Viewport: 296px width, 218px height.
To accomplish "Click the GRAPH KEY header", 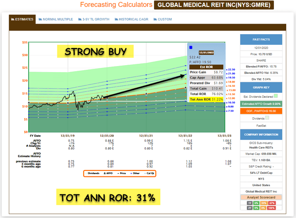I will [x=261, y=87].
